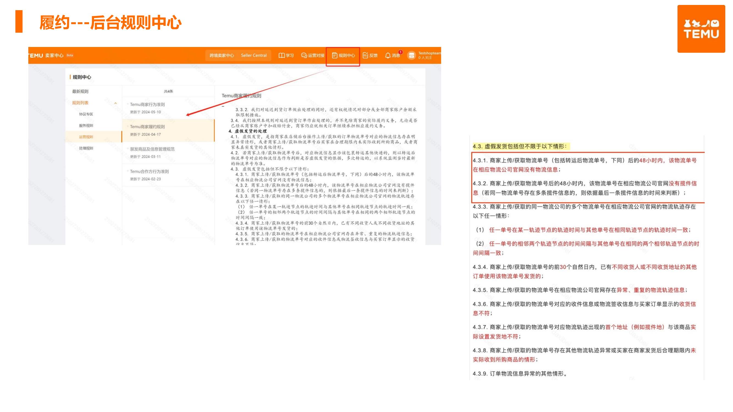Open the 规则中心 document icon
733x412 pixels.
(335, 55)
